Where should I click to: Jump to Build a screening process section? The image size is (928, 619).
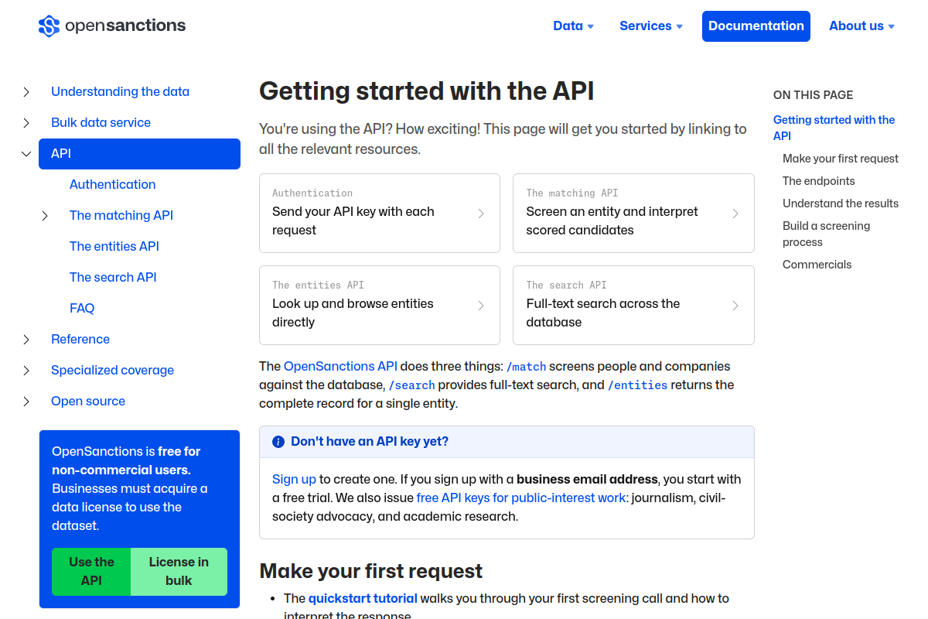tap(826, 234)
